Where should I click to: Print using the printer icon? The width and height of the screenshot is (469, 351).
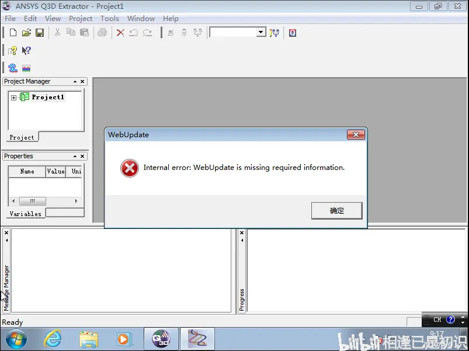[x=102, y=32]
